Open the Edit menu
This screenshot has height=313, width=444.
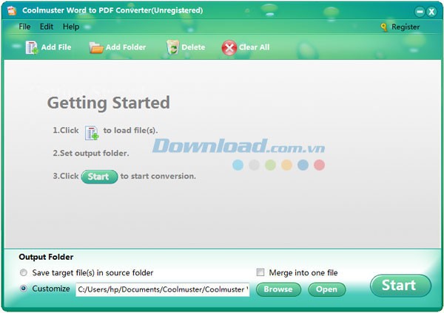(47, 27)
